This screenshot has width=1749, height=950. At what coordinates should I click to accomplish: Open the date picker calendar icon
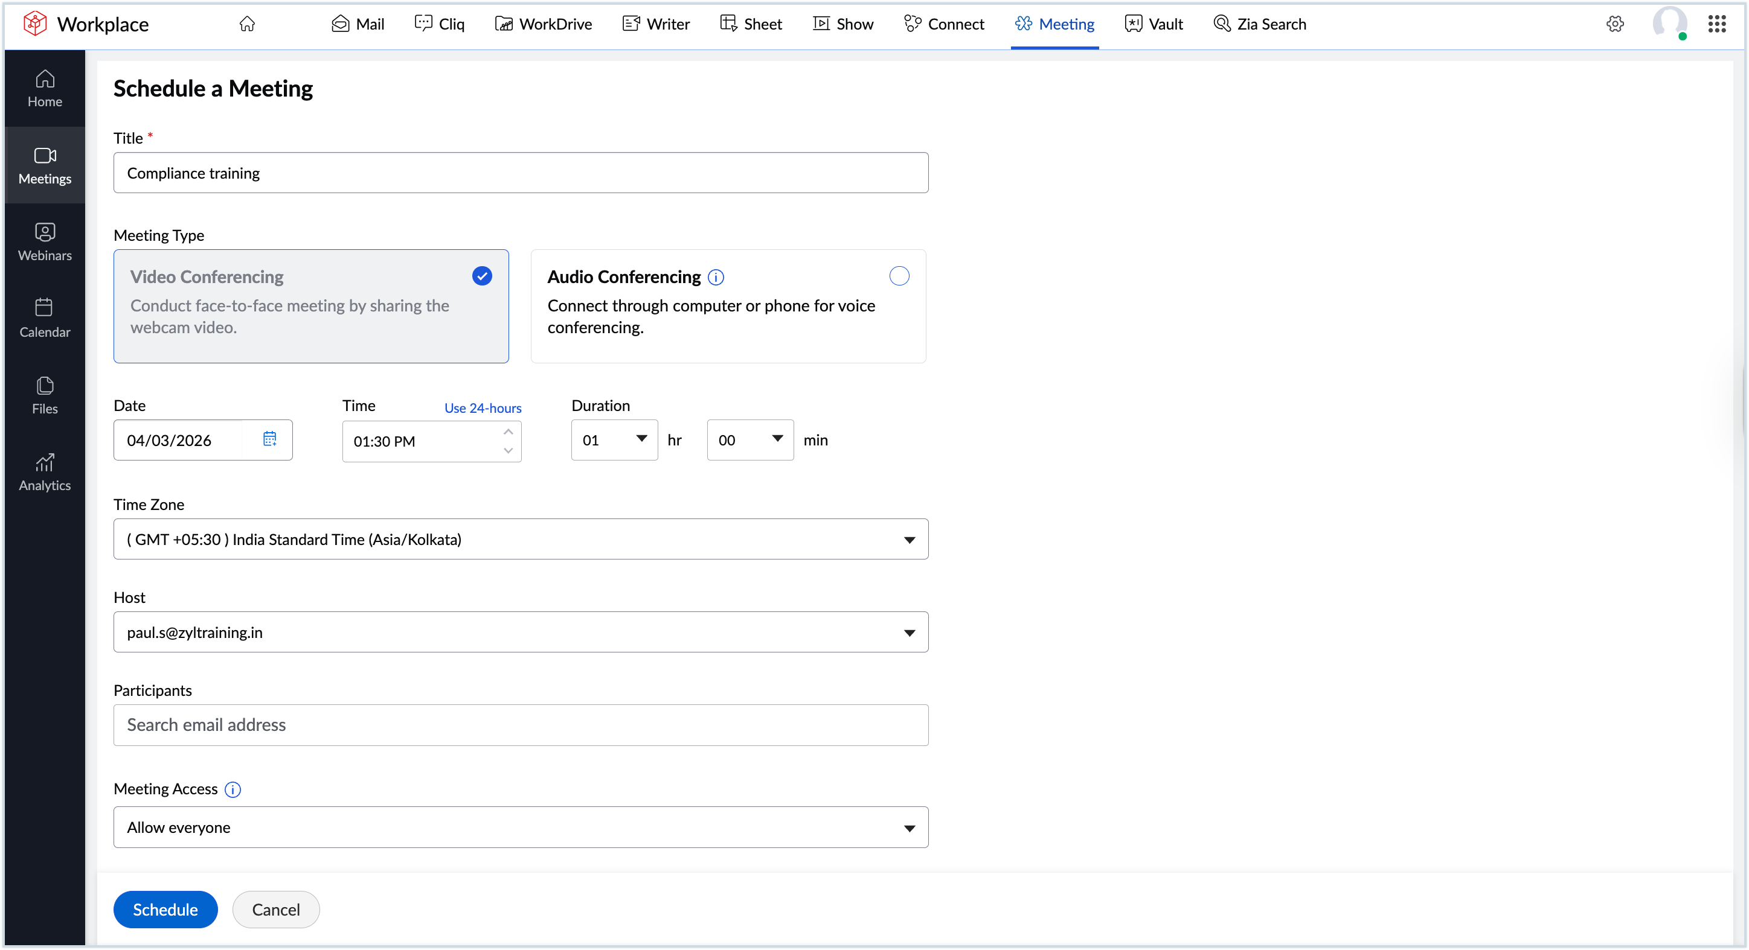269,440
